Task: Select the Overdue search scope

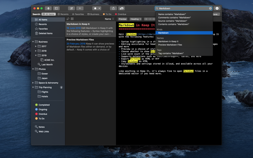Action: (120, 14)
